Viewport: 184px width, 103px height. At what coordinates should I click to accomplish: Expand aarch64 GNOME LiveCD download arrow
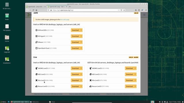coord(135,68)
